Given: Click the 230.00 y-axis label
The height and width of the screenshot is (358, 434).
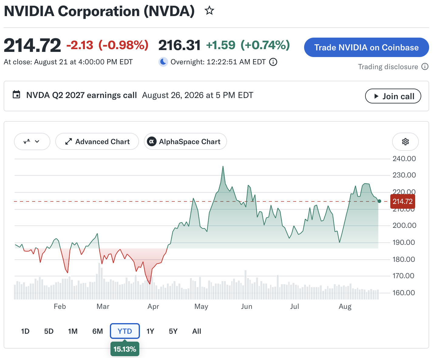Looking at the screenshot, I should point(404,175).
